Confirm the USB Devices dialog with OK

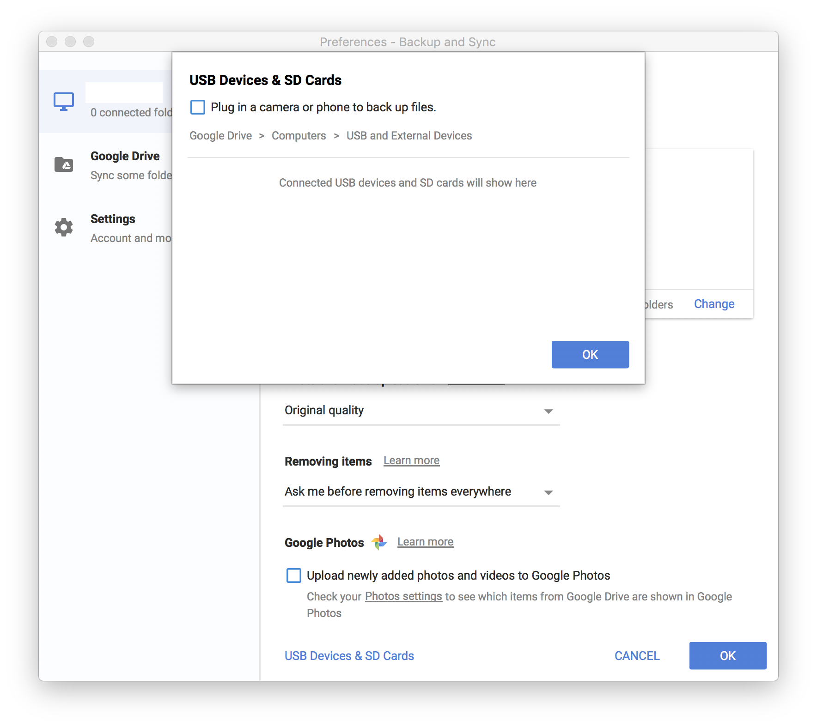pos(590,355)
